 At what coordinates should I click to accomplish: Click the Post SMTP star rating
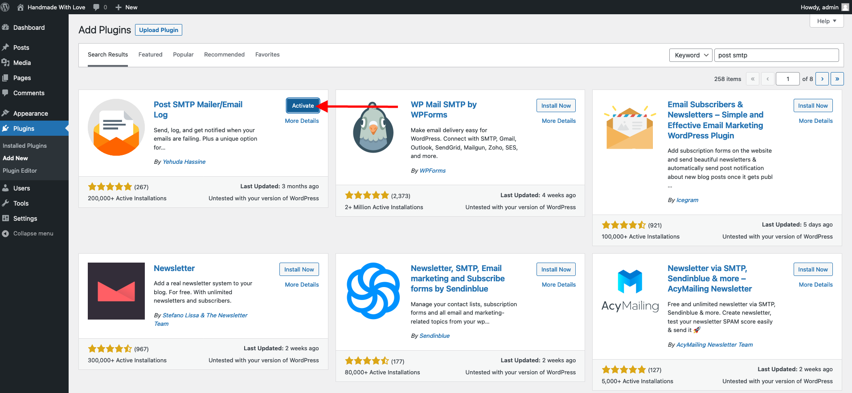click(110, 186)
